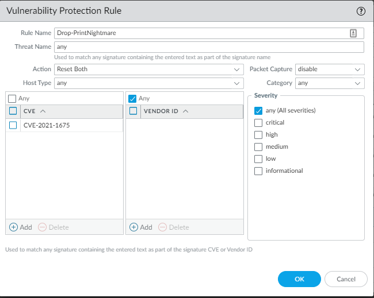Open the help icon in dialog header
This screenshot has width=374, height=298.
click(361, 11)
